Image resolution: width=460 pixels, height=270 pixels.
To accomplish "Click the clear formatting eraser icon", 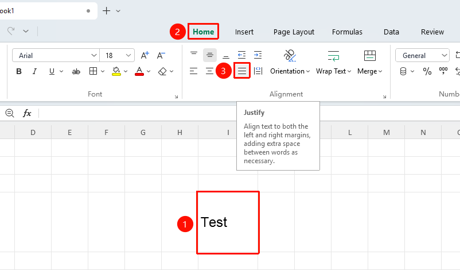I will 162,71.
